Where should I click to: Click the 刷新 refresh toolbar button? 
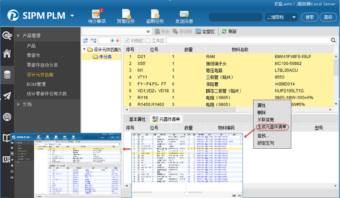[x=229, y=32]
